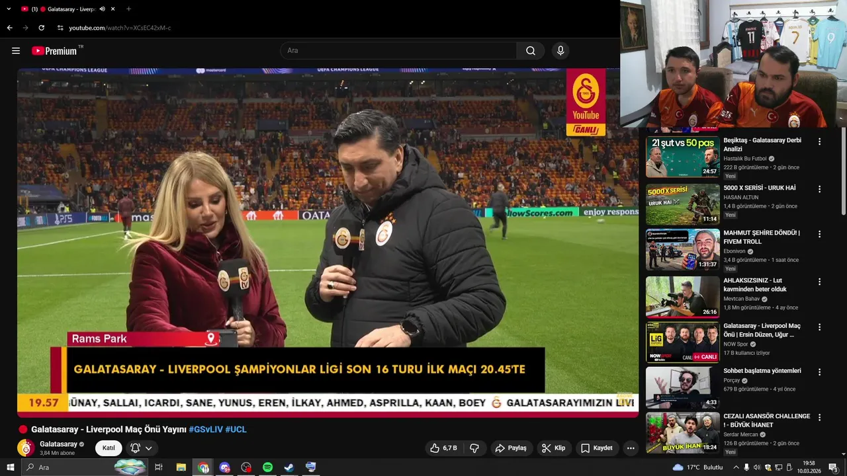This screenshot has width=847, height=476.
Task: Show hidden system tray icons
Action: coord(736,467)
